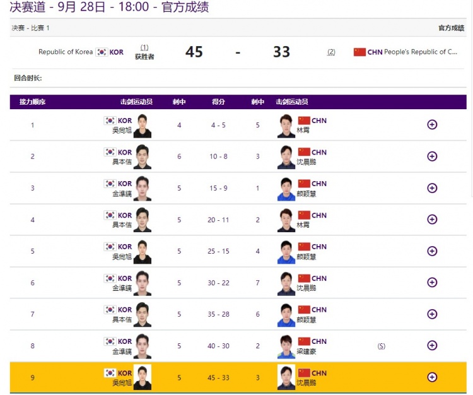
Task: Open Korean fencer photo in leg 4
Action: pyautogui.click(x=143, y=220)
